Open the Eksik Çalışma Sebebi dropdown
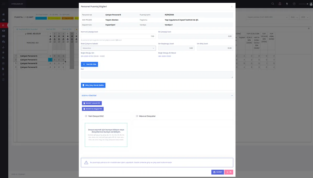 (118, 48)
